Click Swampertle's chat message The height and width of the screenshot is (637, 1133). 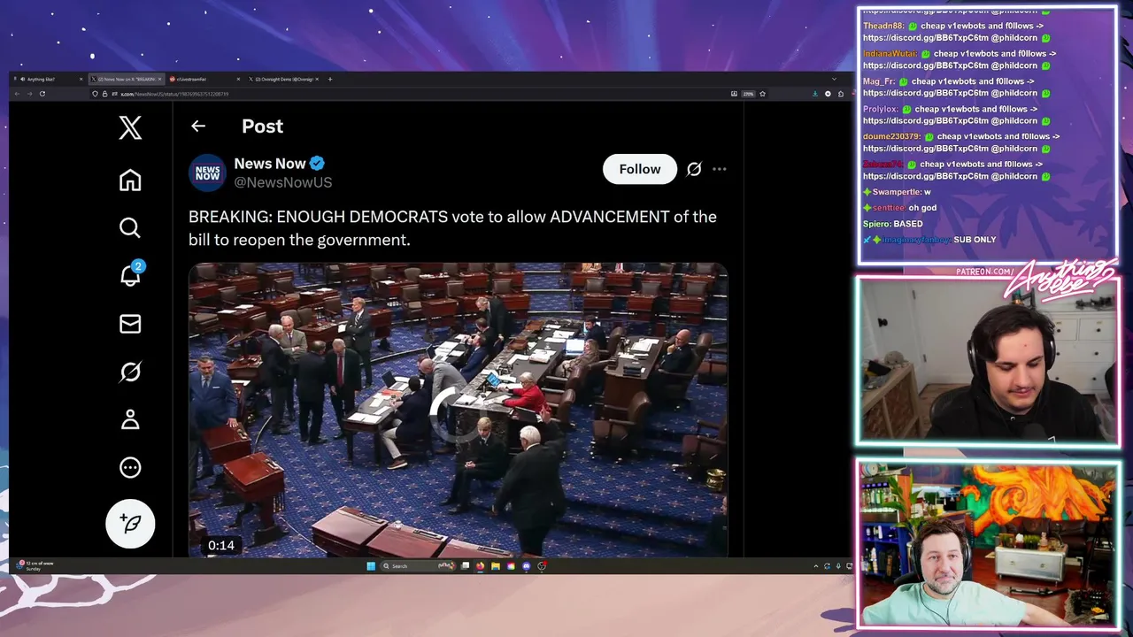click(897, 192)
